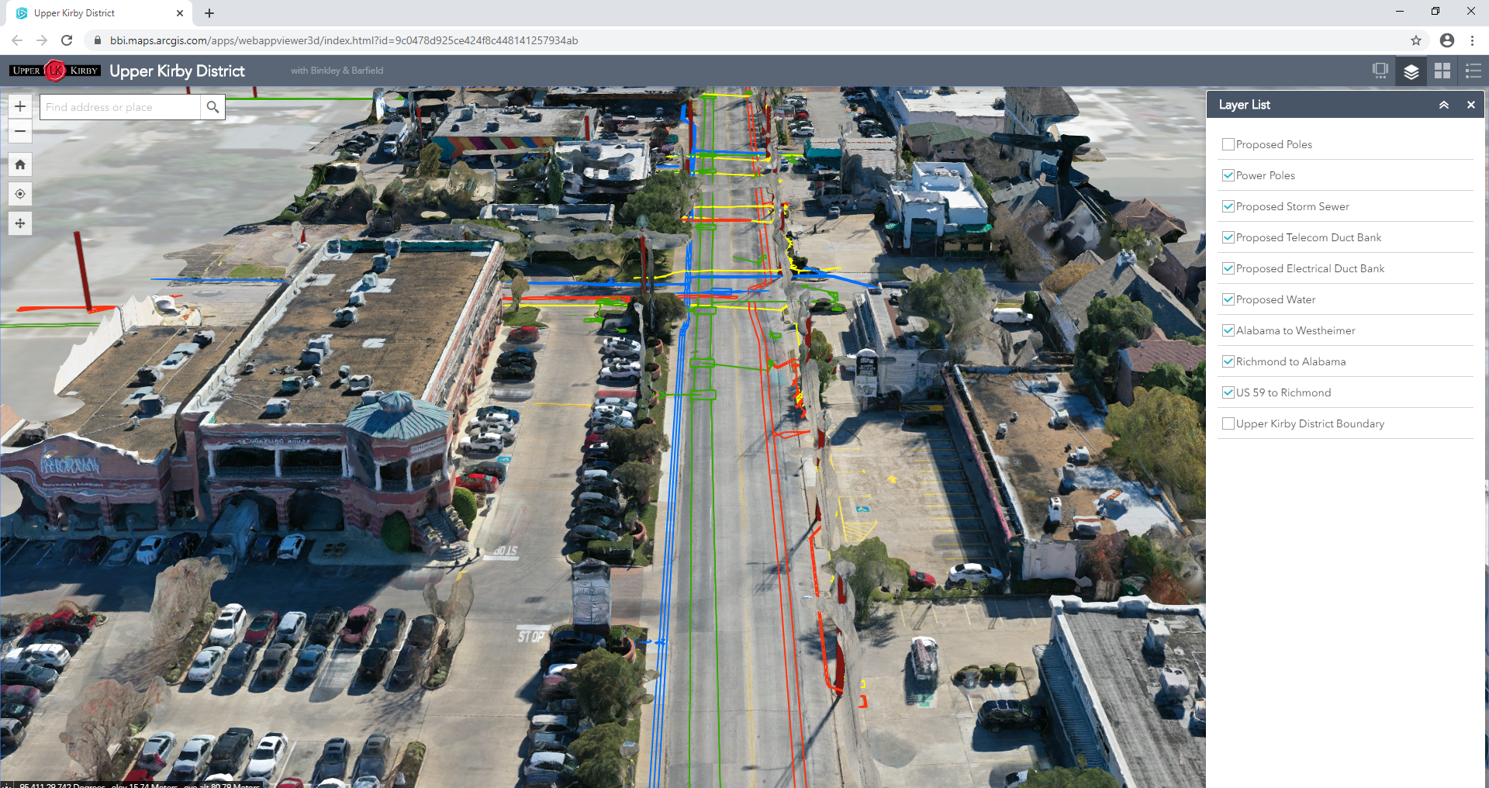Click the zoom out minus button
The width and height of the screenshot is (1489, 788).
[20, 131]
